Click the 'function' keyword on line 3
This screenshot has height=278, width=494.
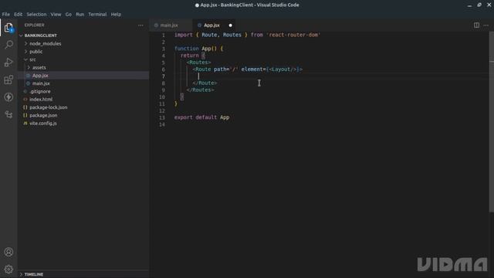pyautogui.click(x=187, y=49)
